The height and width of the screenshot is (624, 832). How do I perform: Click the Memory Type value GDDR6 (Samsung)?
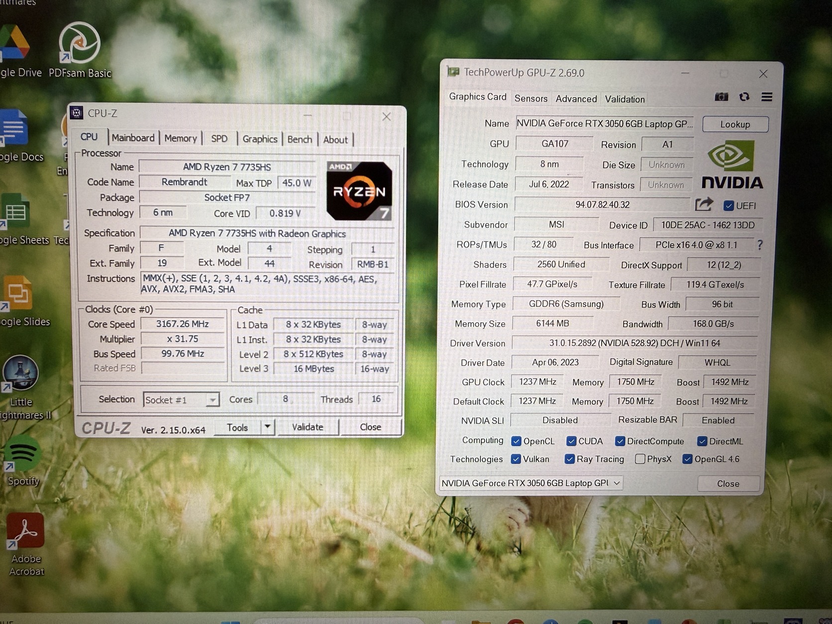click(x=566, y=304)
